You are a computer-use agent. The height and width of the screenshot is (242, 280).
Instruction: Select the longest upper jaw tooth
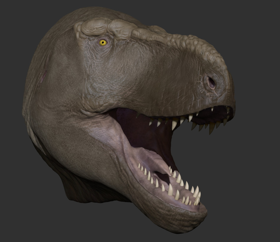pyautogui.click(x=212, y=128)
